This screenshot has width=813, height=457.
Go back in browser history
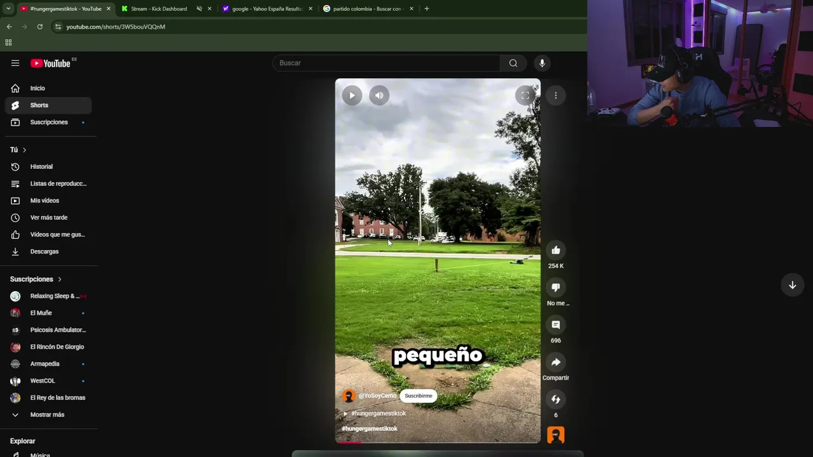[x=9, y=27]
